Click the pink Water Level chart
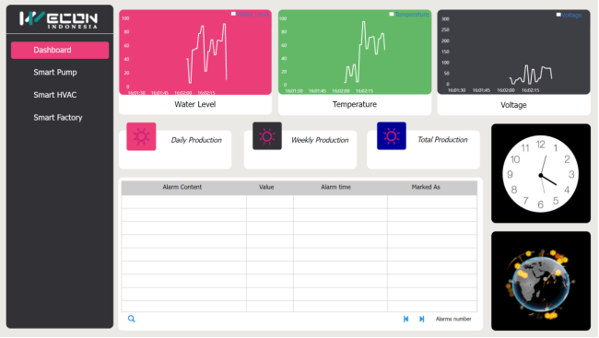 click(195, 52)
